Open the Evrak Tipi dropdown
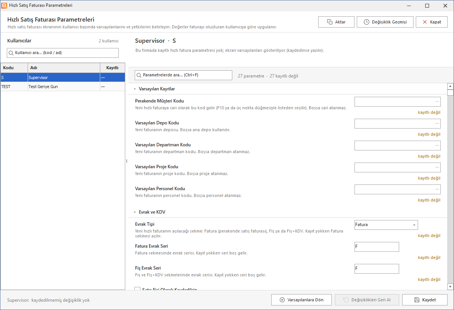 click(414, 225)
